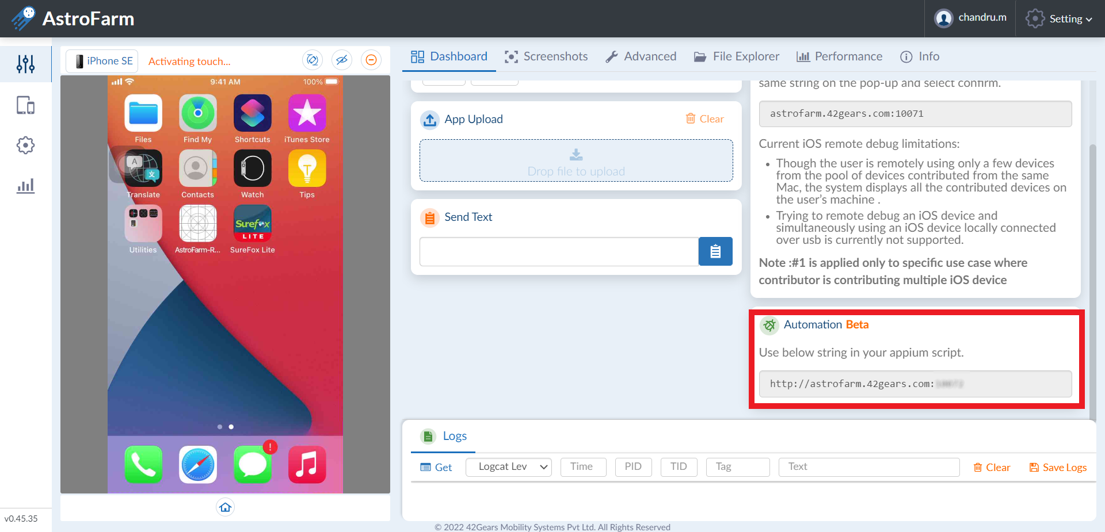Image resolution: width=1105 pixels, height=532 pixels.
Task: Open the iTunes Store app
Action: (307, 113)
